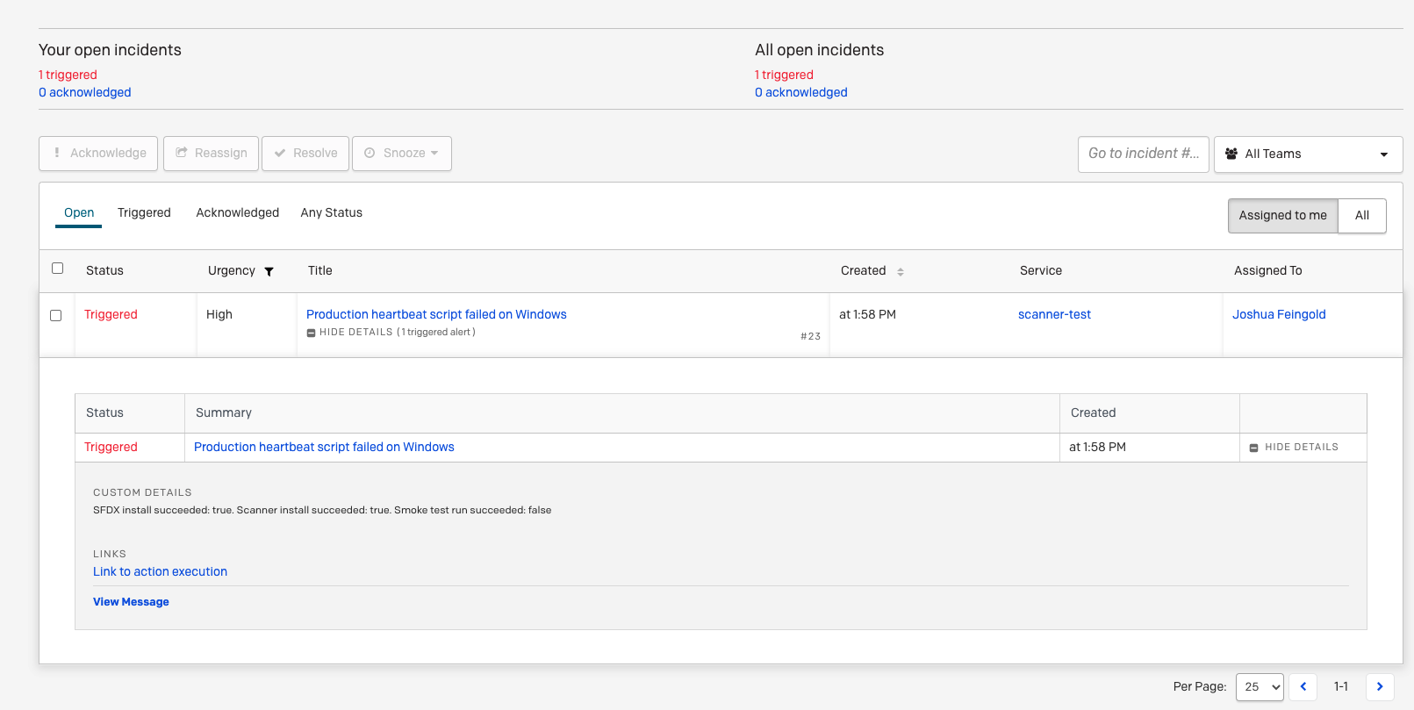The width and height of the screenshot is (1414, 710).
Task: Tick the select-all incidents checkbox
Action: click(58, 269)
